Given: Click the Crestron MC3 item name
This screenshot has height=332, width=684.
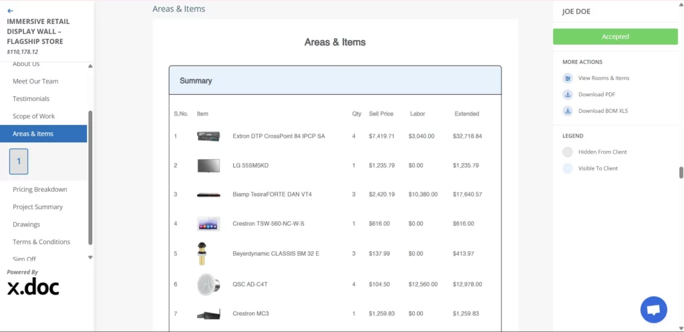Looking at the screenshot, I should (x=250, y=313).
